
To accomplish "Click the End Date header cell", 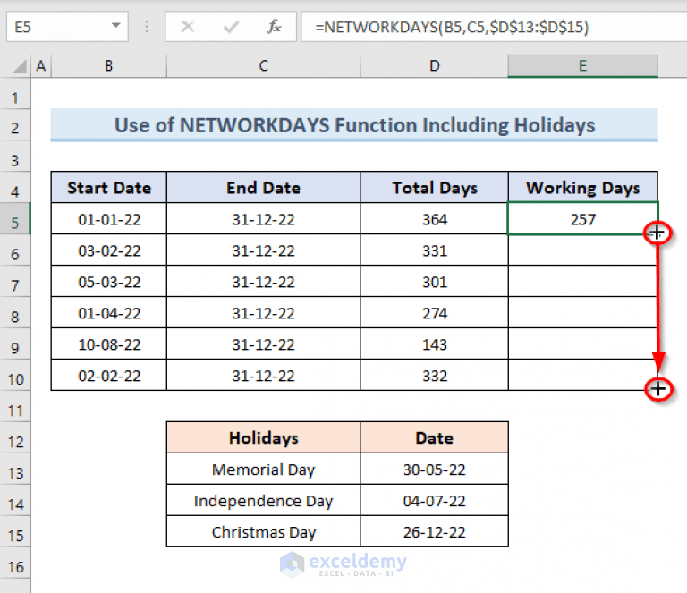I will pyautogui.click(x=263, y=188).
